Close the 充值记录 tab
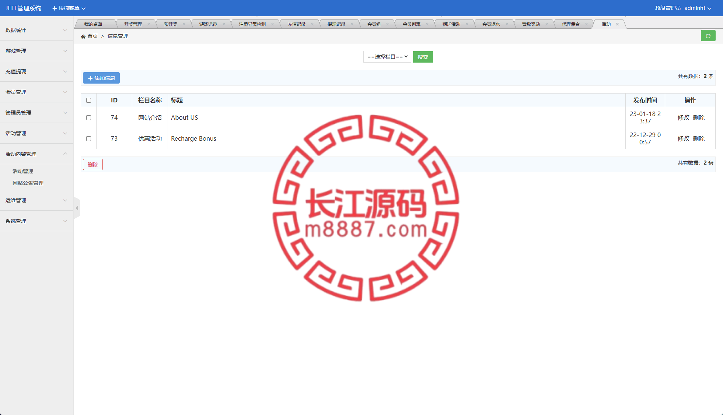 tap(312, 24)
